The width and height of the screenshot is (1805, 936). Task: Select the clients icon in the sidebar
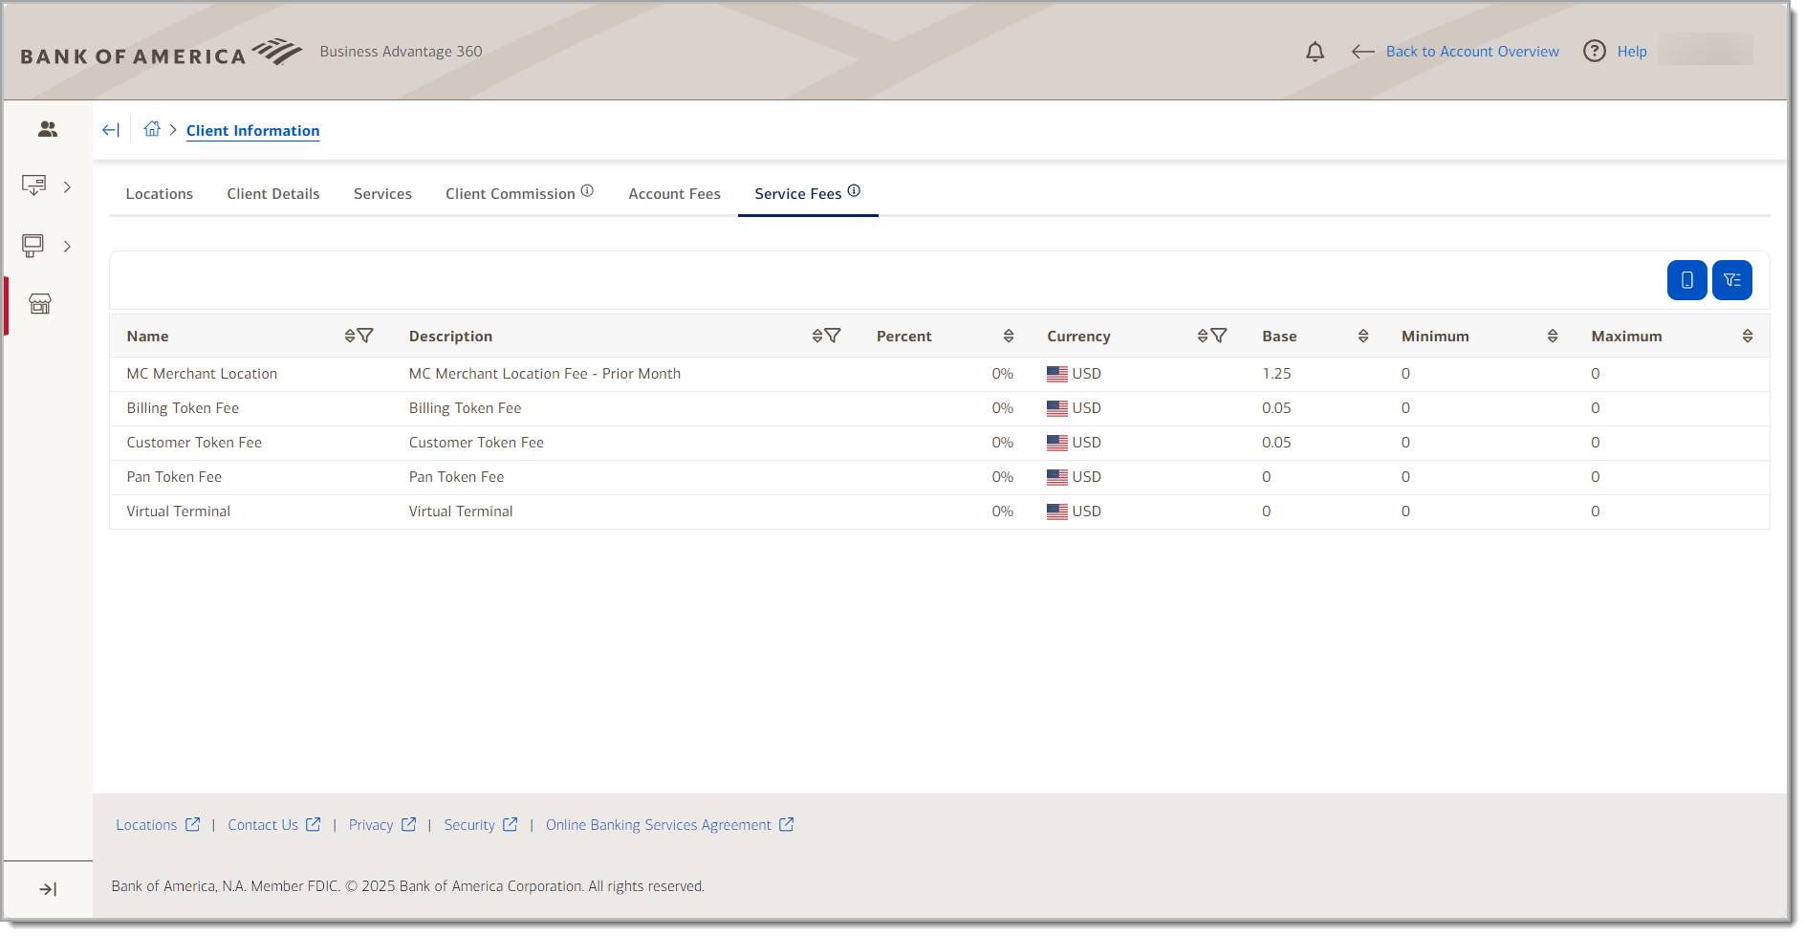pos(47,128)
